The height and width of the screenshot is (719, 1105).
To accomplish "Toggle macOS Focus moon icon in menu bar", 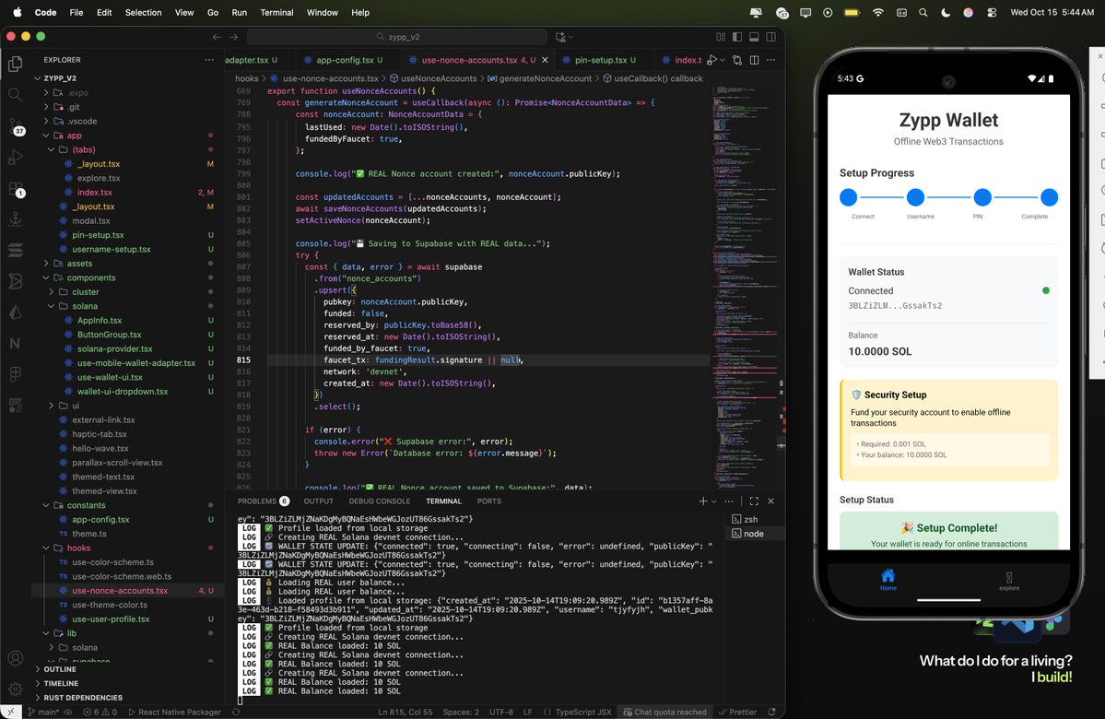I will pos(946,12).
